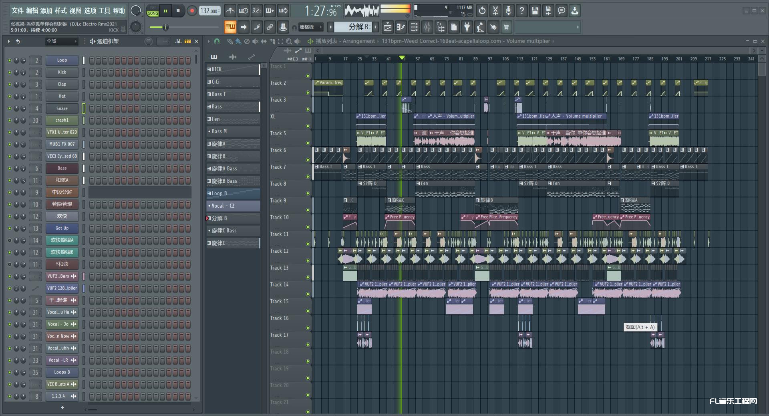Stop playback with the stop button

click(178, 11)
